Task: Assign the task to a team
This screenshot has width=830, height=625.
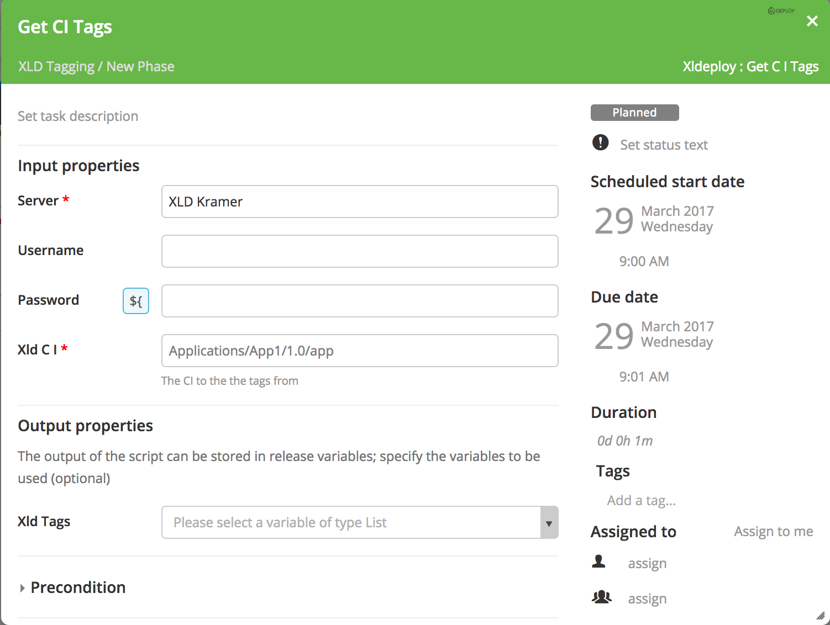Action: [647, 598]
